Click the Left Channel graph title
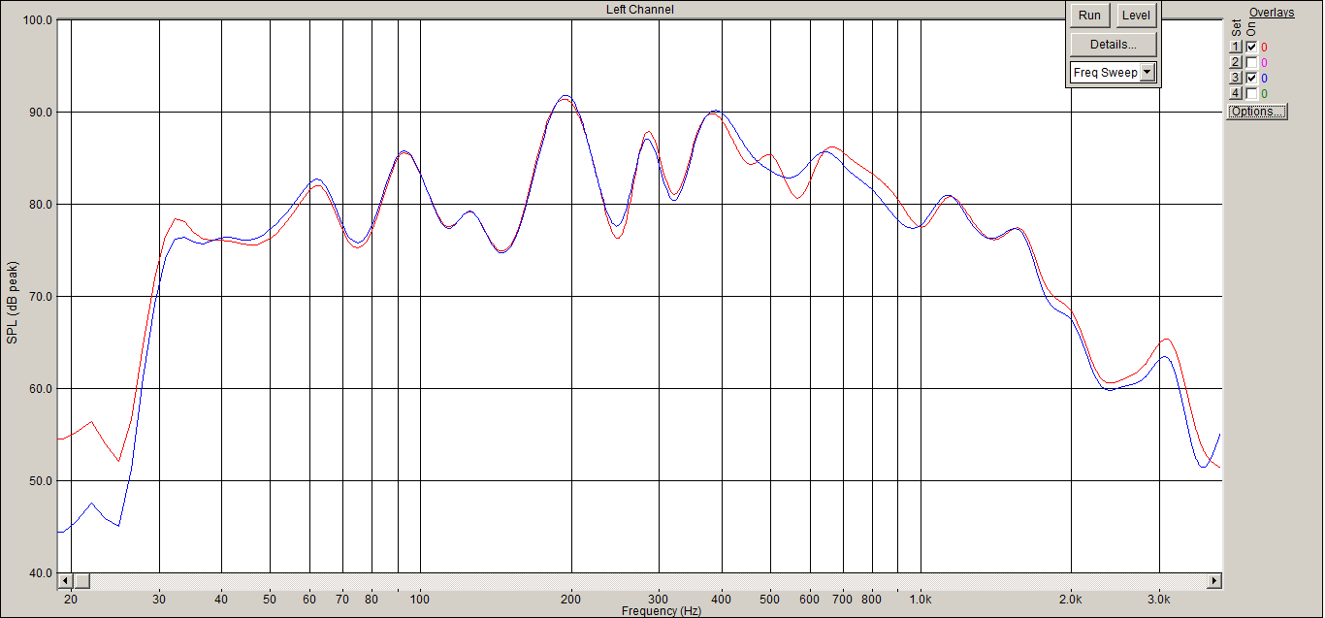Viewport: 1325px width, 618px height. (638, 10)
